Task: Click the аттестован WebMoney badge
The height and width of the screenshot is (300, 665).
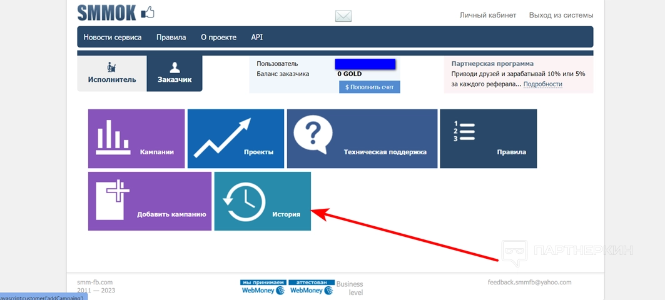Action: pos(312,287)
